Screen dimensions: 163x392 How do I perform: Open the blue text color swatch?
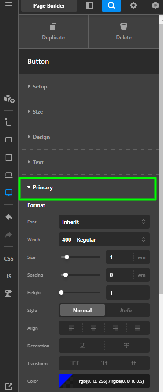tap(66, 381)
